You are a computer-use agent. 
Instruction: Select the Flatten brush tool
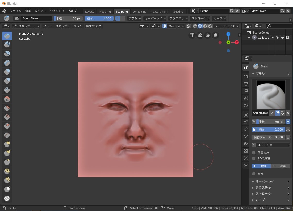click(7, 108)
